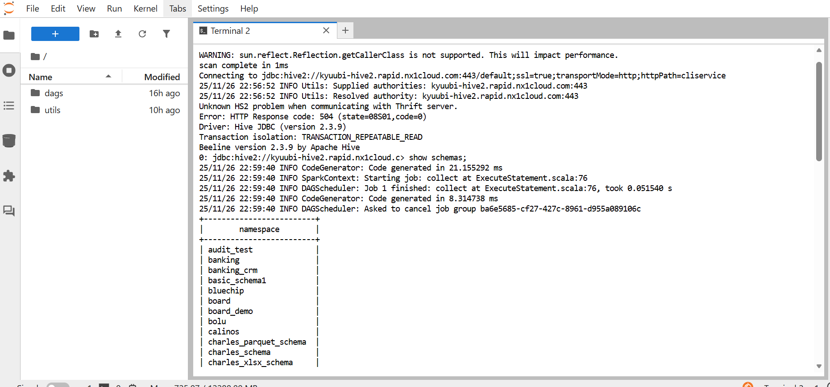The height and width of the screenshot is (387, 830).
Task: Click the 'basic_schema1' schema row
Action: point(237,281)
